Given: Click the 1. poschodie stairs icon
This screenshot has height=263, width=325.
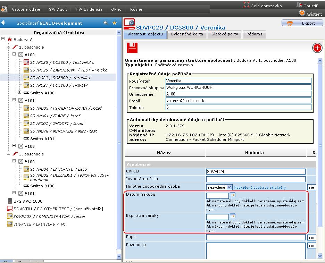Looking at the screenshot, I should [x=15, y=47].
